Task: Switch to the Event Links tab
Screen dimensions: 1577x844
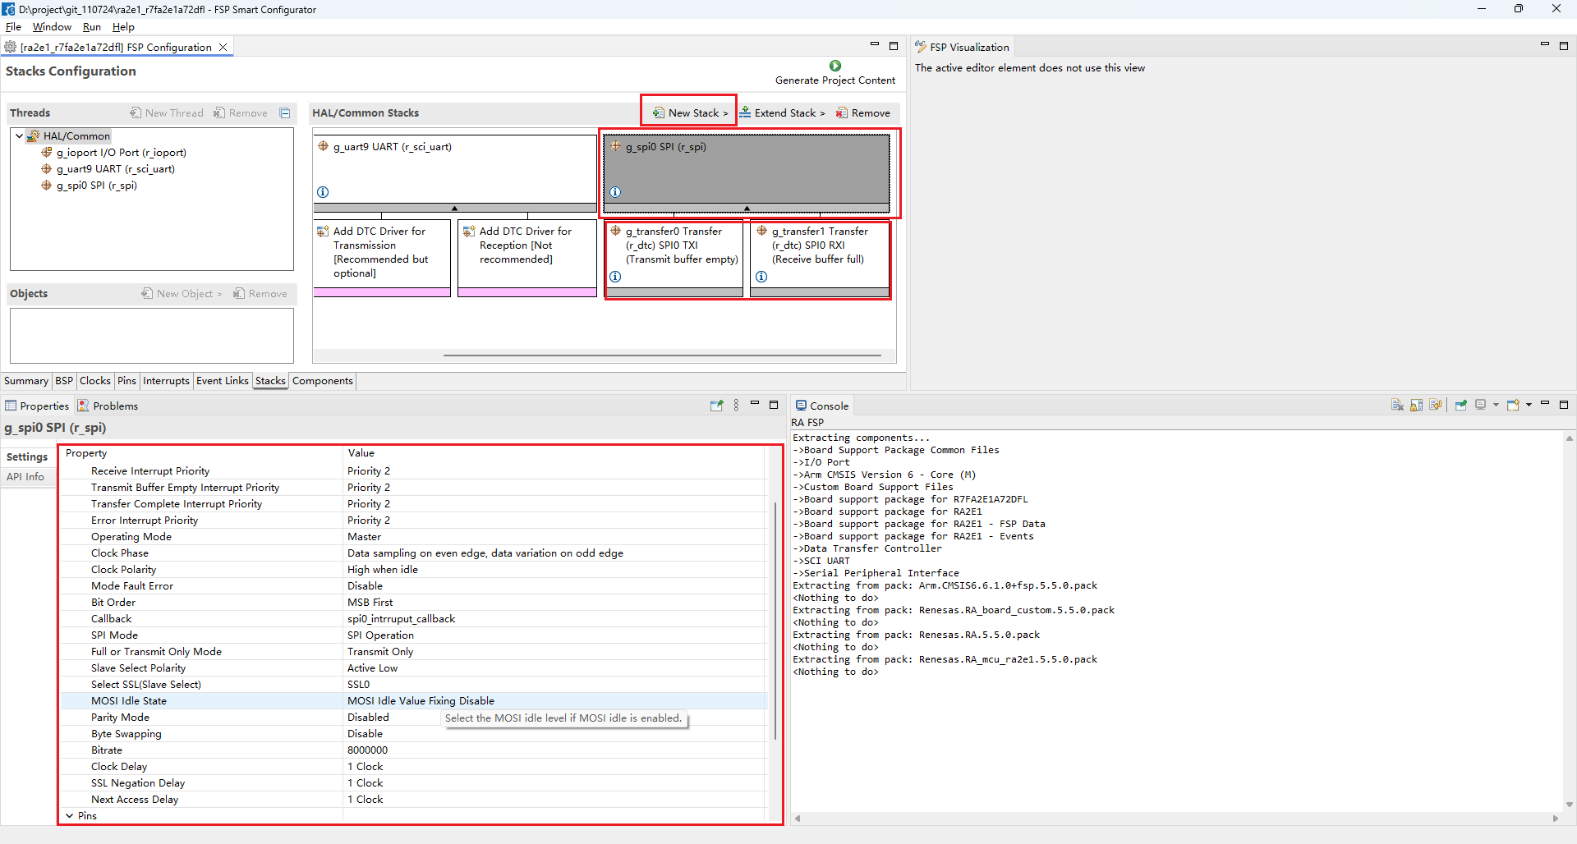Action: point(222,381)
